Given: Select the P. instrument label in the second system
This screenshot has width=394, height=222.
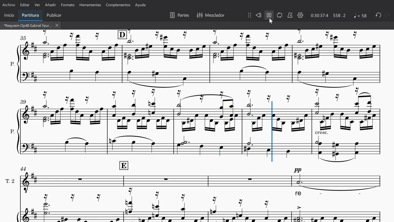Looking at the screenshot, I should (x=12, y=131).
